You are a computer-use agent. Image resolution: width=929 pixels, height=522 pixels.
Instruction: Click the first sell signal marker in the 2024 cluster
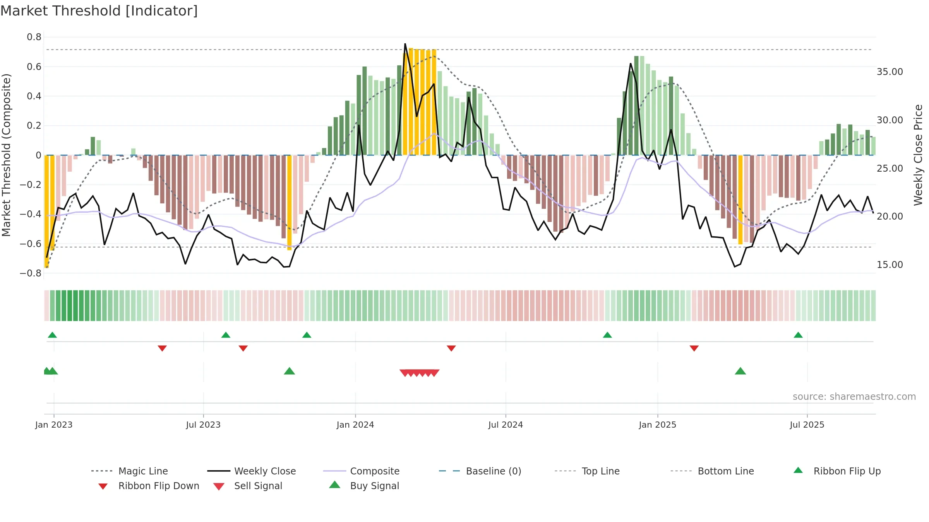(405, 373)
